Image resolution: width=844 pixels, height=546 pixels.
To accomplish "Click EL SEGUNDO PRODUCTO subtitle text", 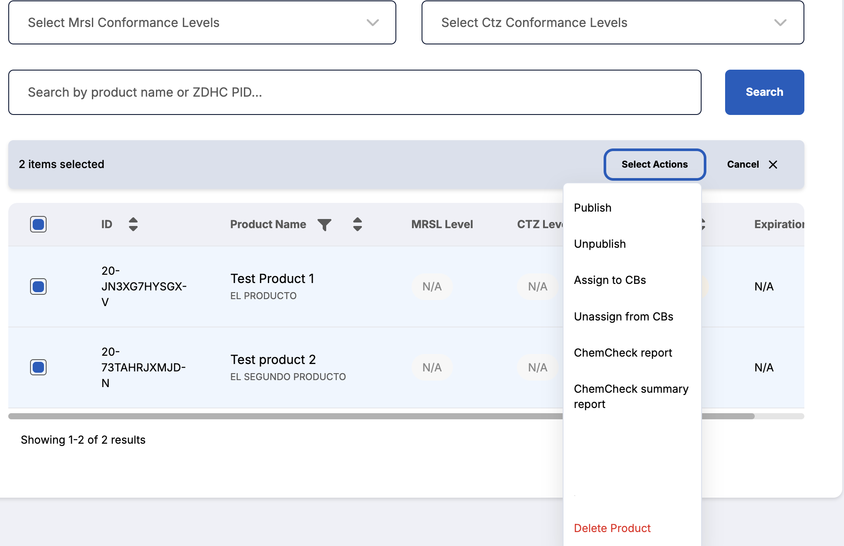I will [288, 377].
